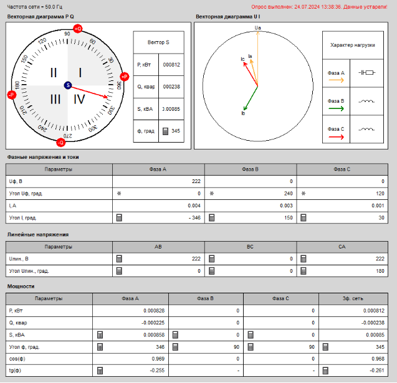
Task: Click the red status text 'Опрос выполнен'
Action: (x=319, y=7)
